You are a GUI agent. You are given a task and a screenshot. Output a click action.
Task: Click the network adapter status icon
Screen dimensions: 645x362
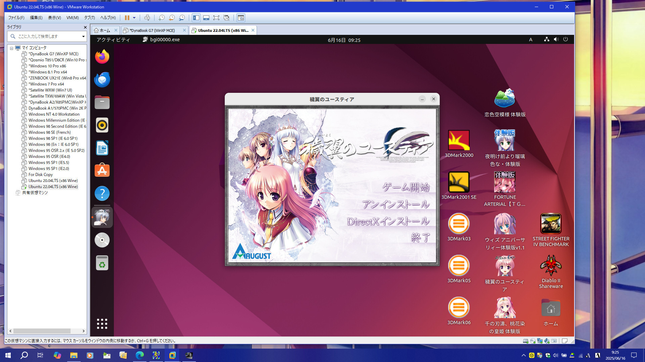pos(540,341)
